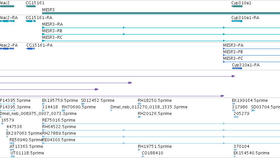Click the RE75016.5prime EST label
The height and width of the screenshot is (158, 280).
pos(59,120)
